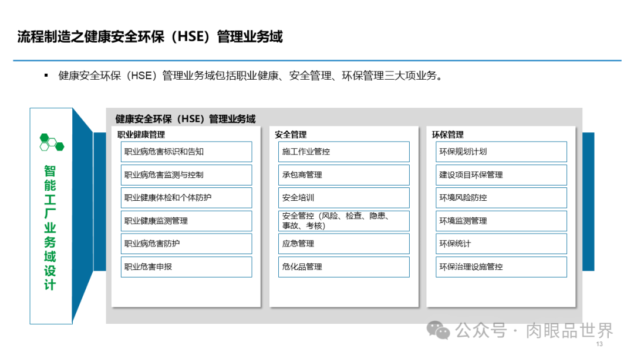
Task: Click the 施工作业管控 box
Action: (343, 152)
